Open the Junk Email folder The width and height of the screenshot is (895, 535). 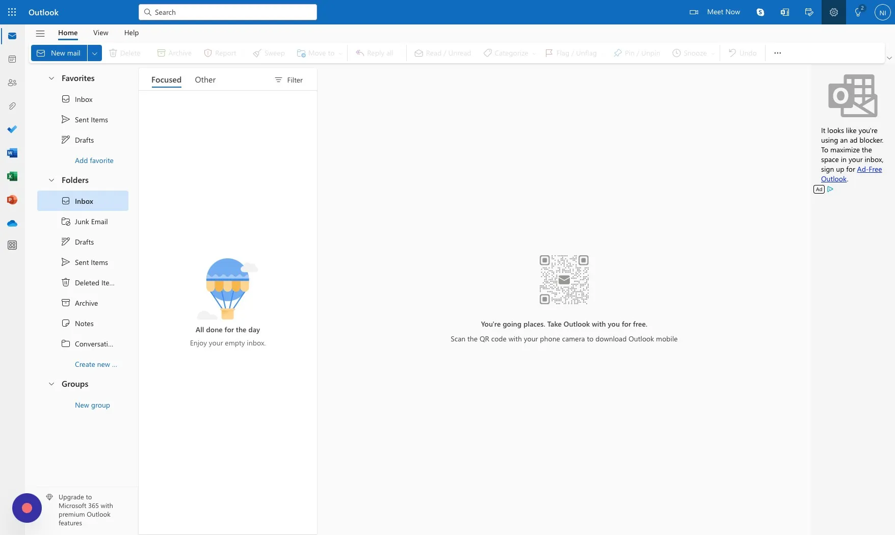83,222
